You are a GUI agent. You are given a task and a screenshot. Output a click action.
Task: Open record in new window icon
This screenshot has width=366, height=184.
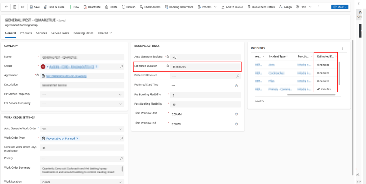(23, 7)
